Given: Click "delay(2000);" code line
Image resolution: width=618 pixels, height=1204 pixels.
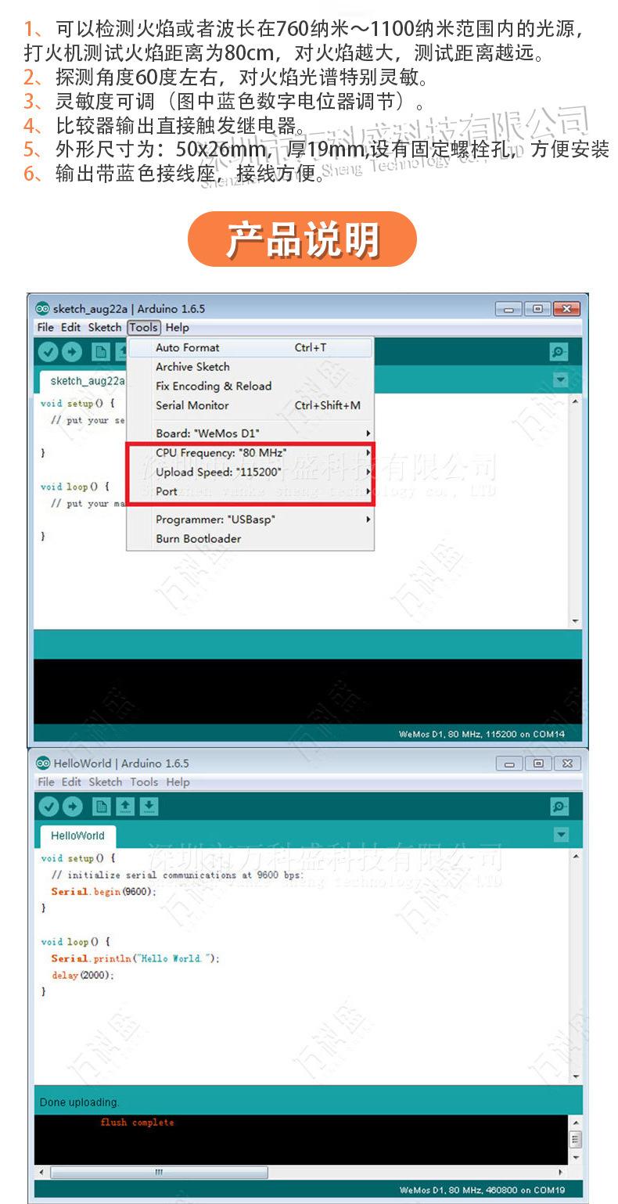Looking at the screenshot, I should (83, 975).
